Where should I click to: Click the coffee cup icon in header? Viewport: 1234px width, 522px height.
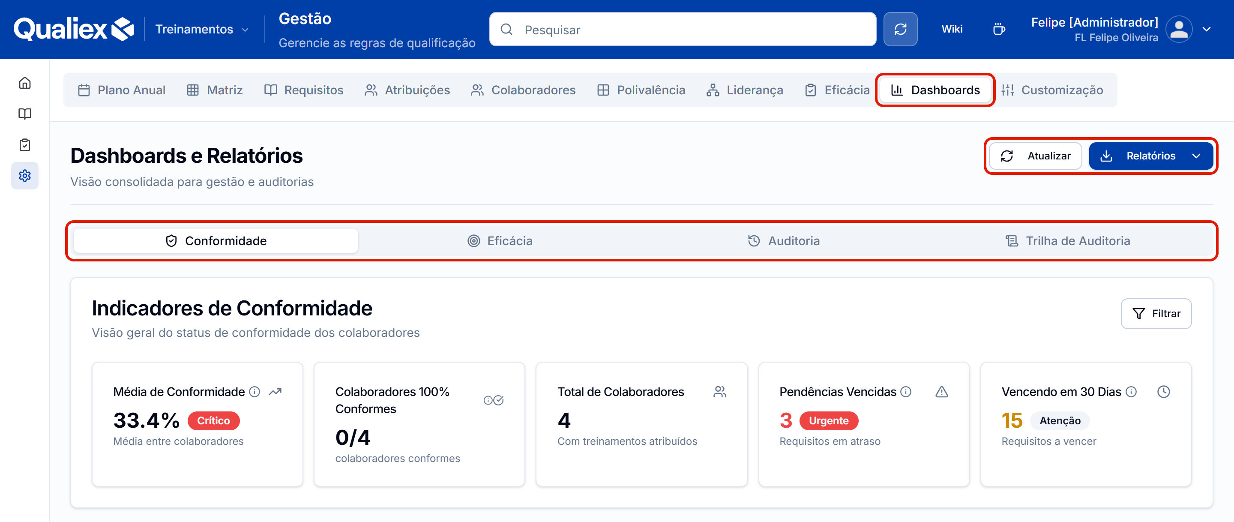(x=999, y=29)
